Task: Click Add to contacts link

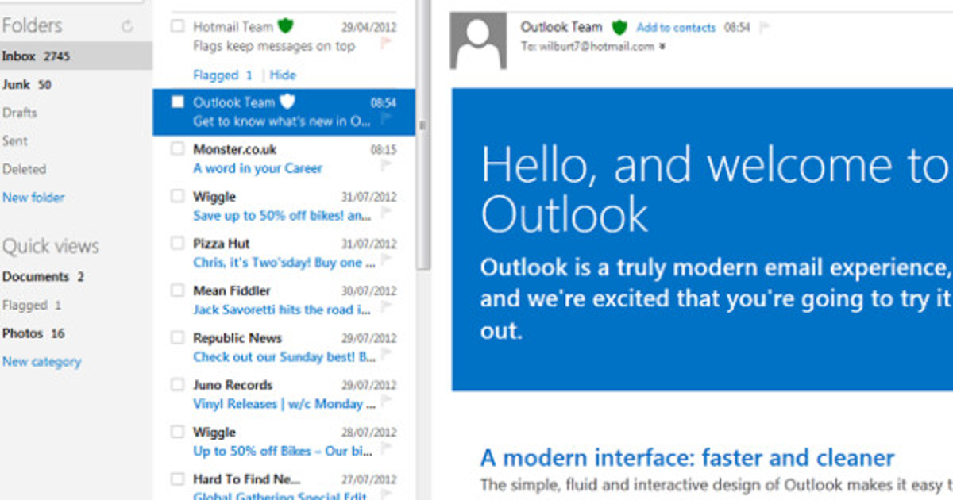Action: coord(676,28)
